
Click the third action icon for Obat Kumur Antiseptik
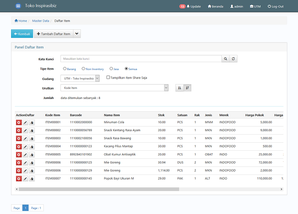(x=32, y=155)
